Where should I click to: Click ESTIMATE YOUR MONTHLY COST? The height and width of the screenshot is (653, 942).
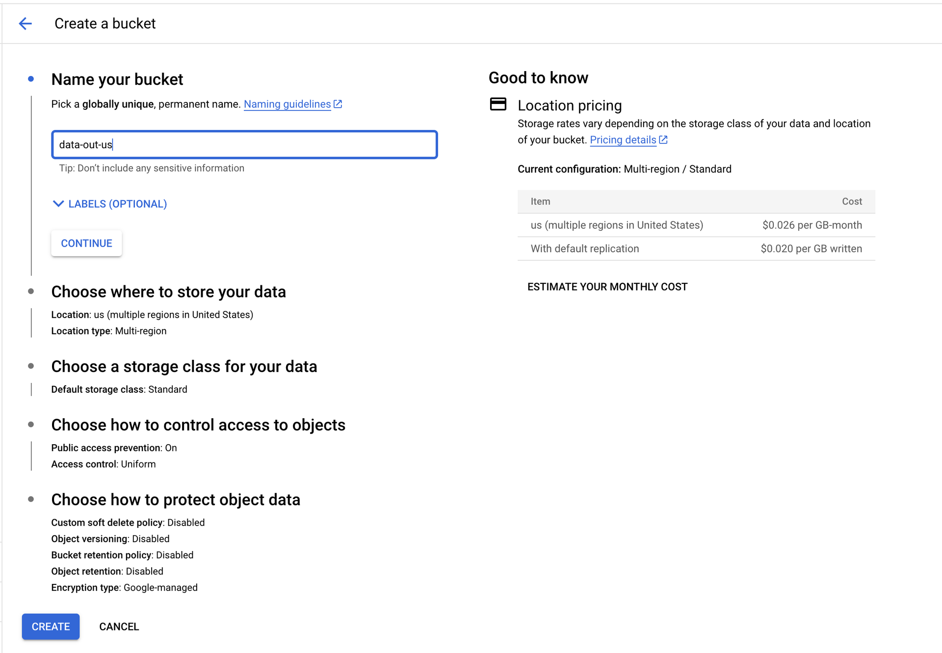click(x=607, y=287)
